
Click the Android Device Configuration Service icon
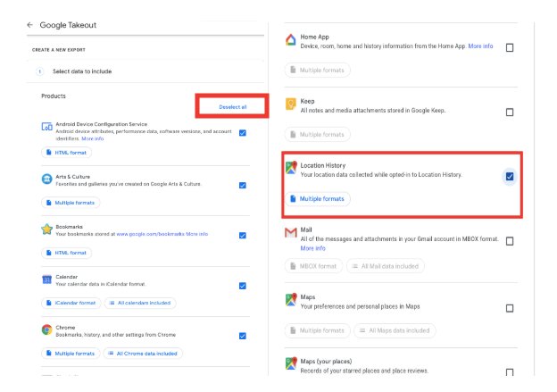point(47,127)
